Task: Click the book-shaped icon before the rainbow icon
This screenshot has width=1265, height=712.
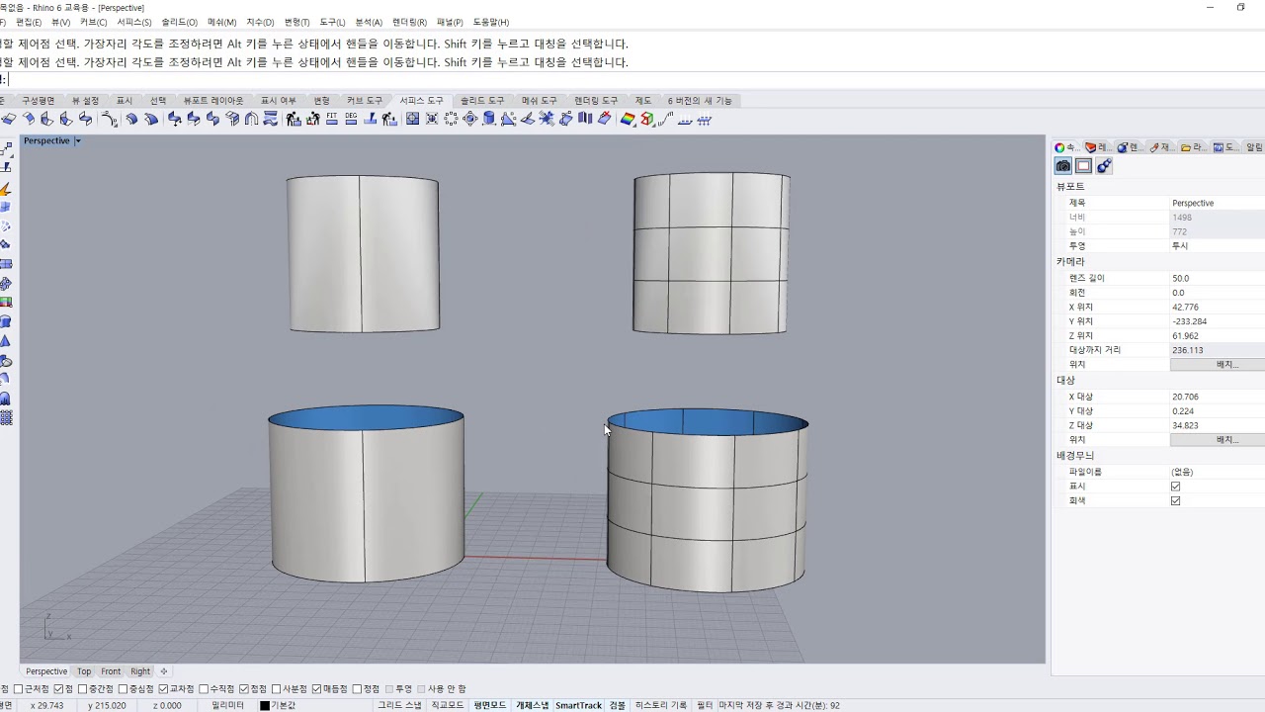Action: (585, 119)
